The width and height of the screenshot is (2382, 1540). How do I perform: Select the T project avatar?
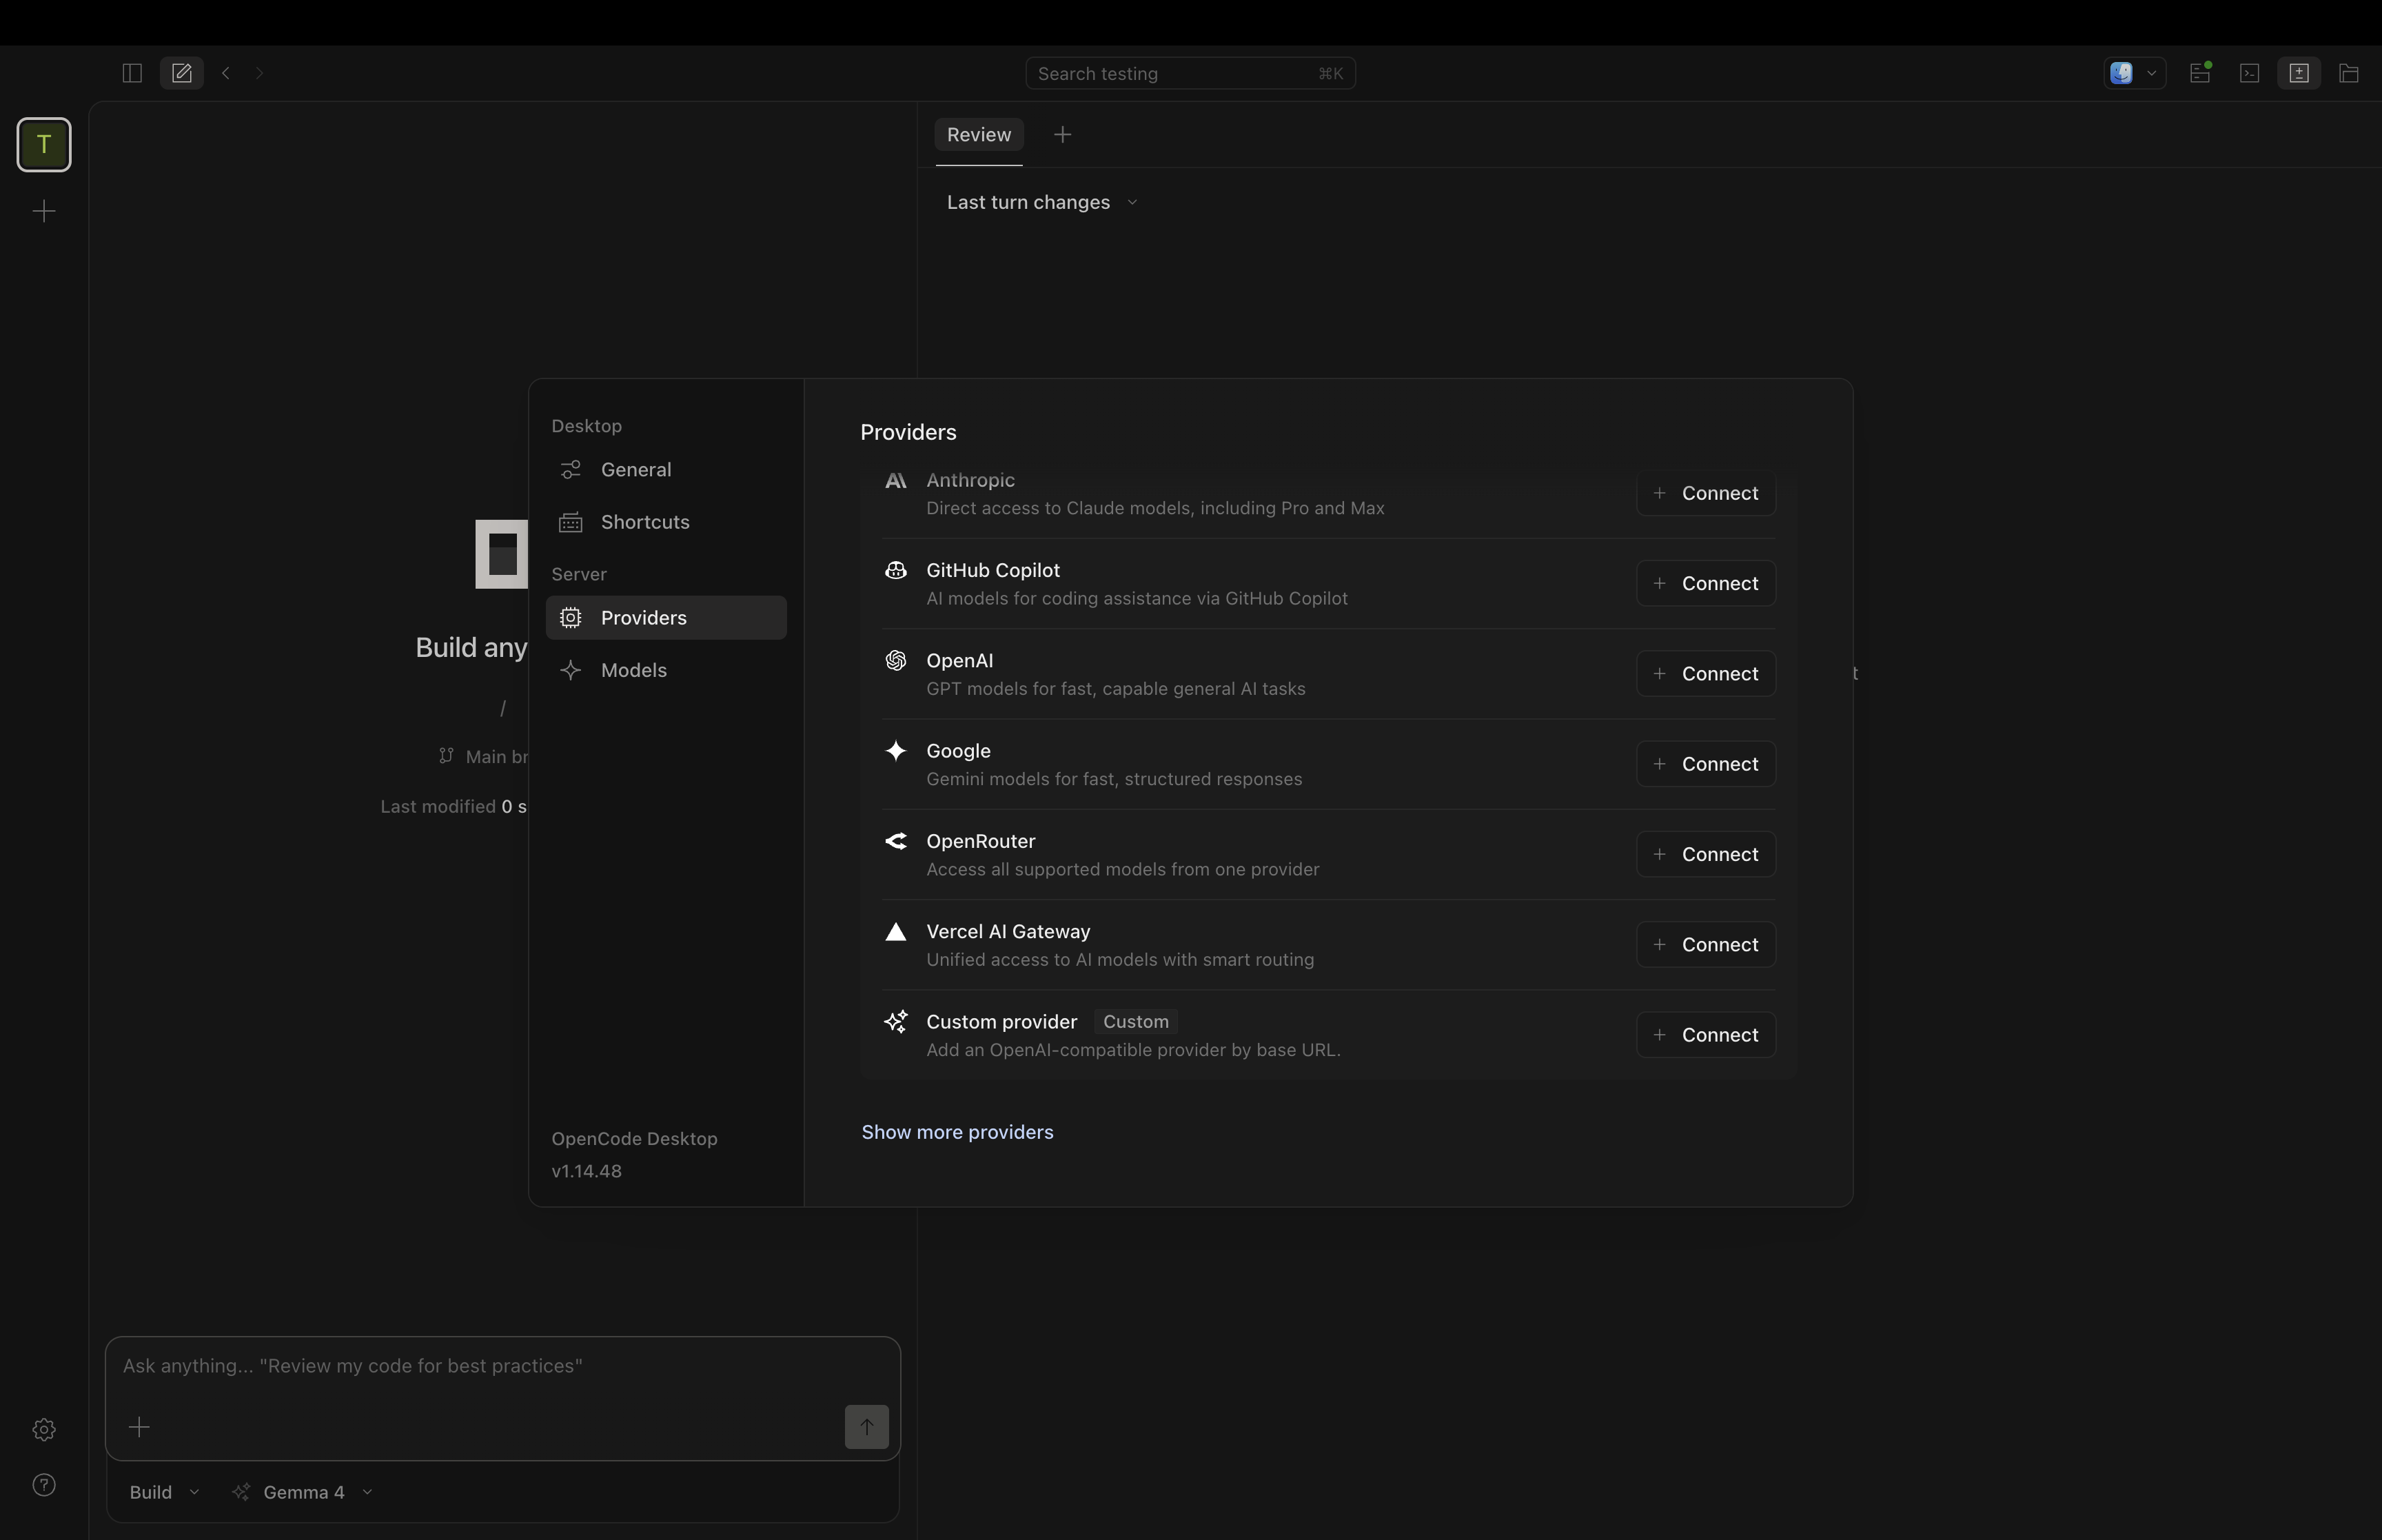click(44, 145)
